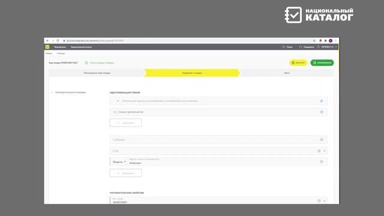Click info icon on Суббренд field
This screenshot has height=216, width=384.
pyautogui.click(x=322, y=140)
